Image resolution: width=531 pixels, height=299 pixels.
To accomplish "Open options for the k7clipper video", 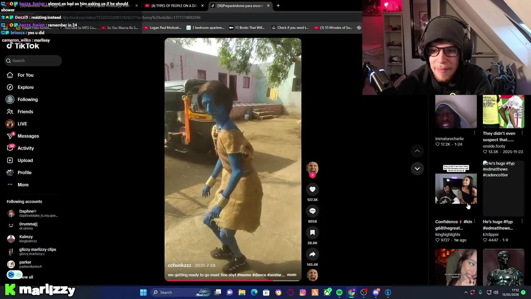I will tap(522, 221).
